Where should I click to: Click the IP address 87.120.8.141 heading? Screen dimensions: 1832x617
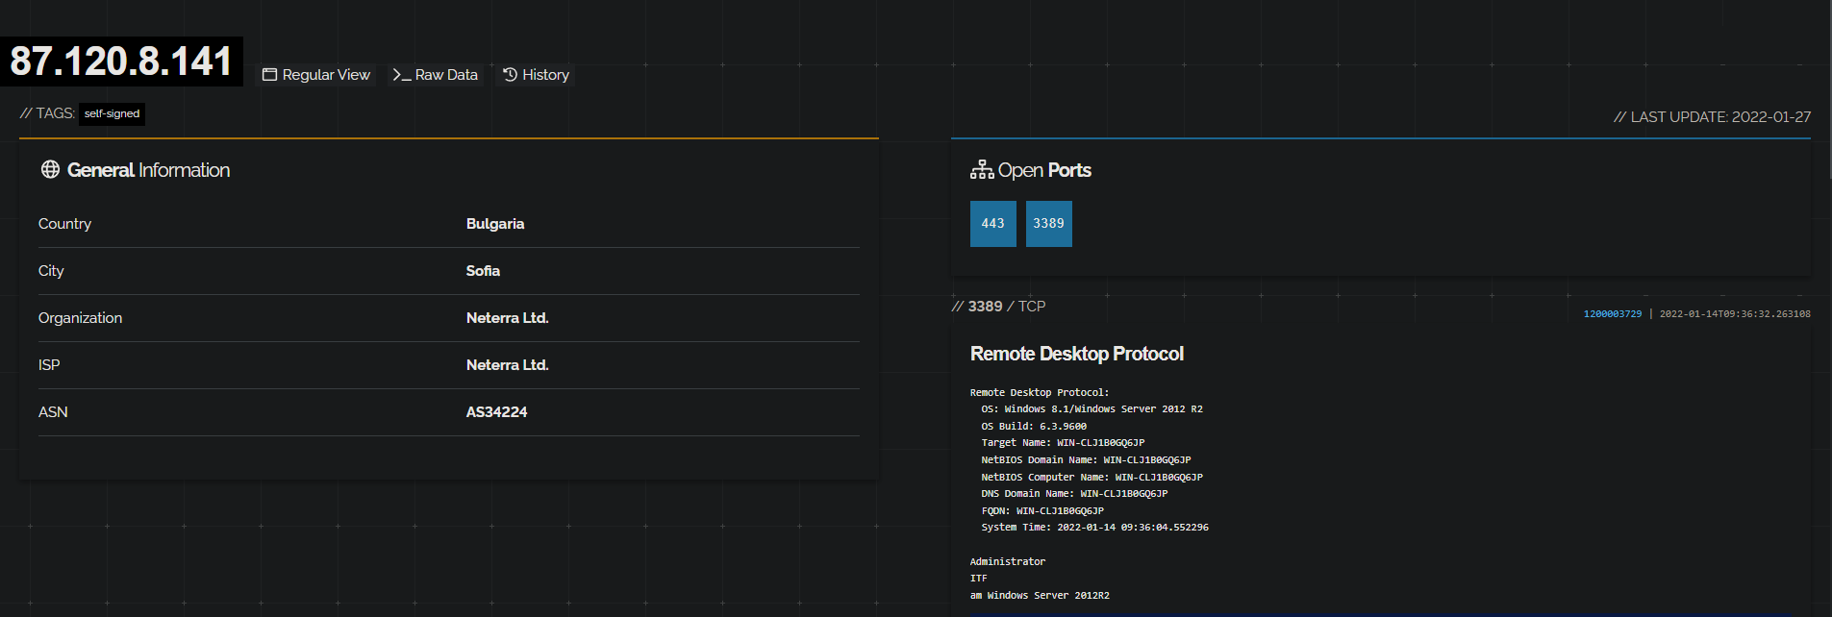(x=121, y=62)
